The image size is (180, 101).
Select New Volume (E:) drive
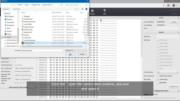11,43
